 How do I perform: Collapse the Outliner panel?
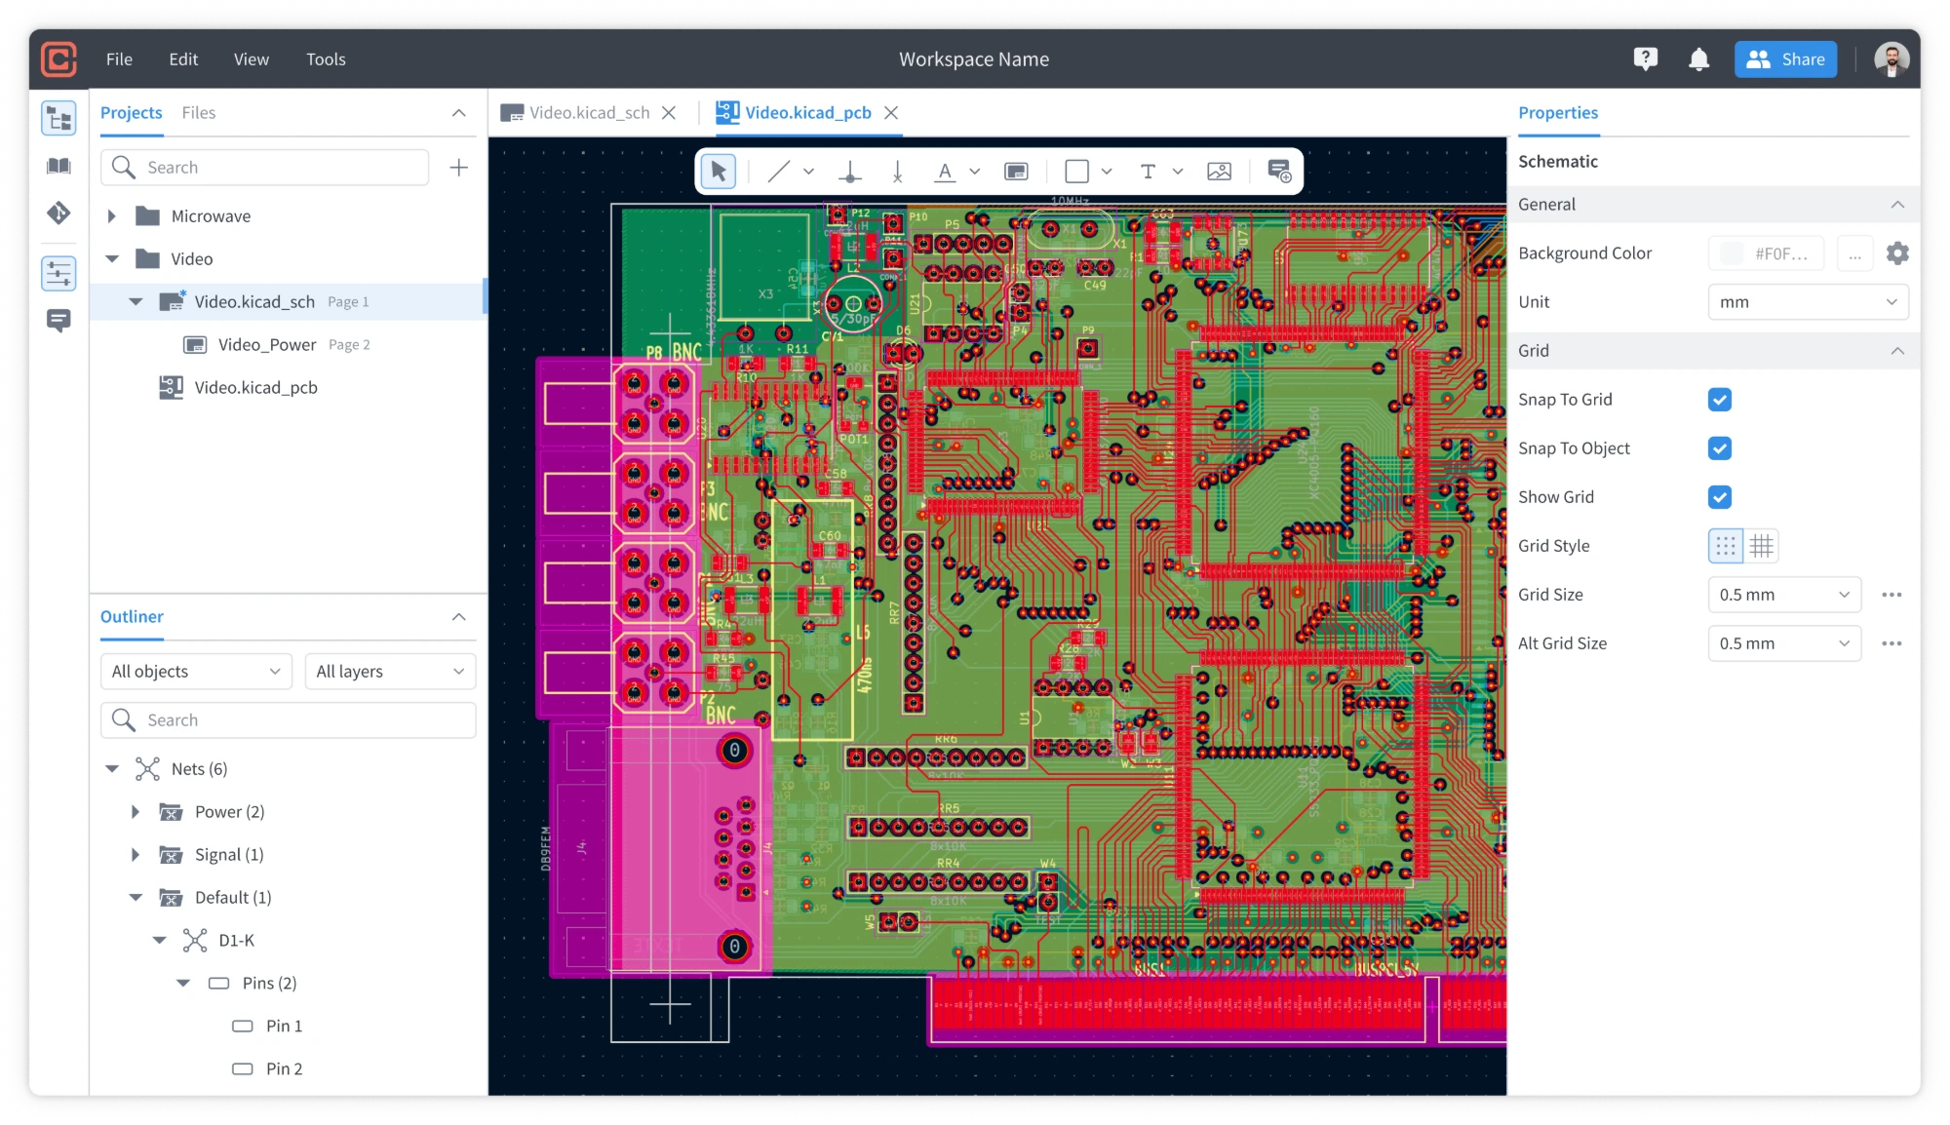tap(459, 617)
